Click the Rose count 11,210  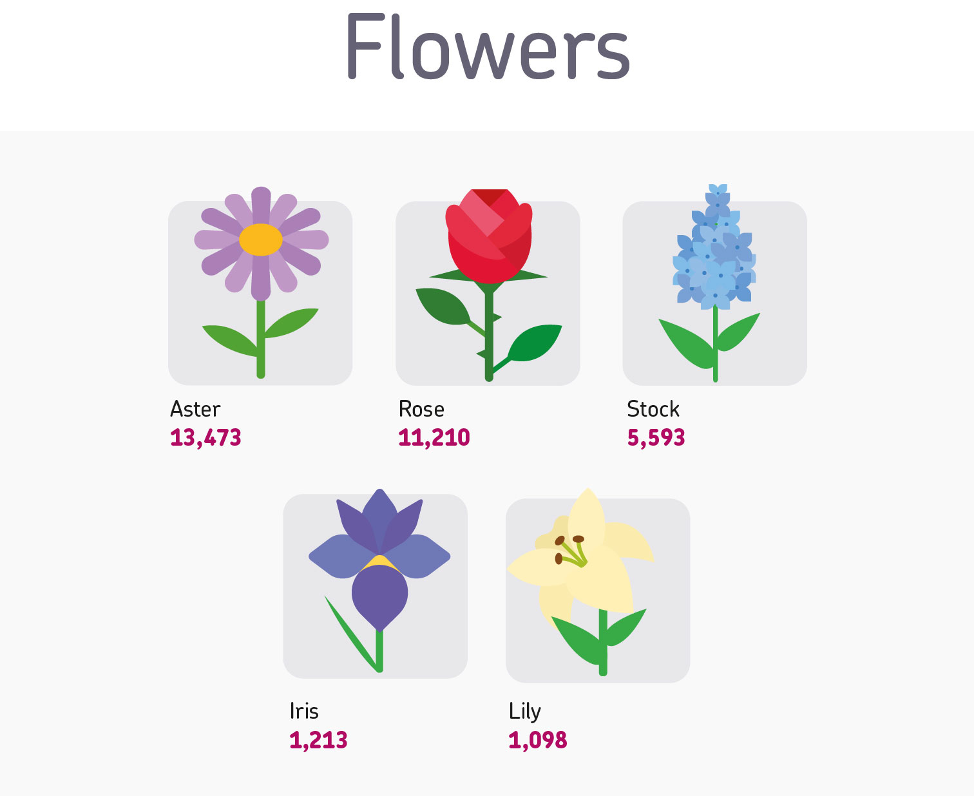(x=434, y=438)
